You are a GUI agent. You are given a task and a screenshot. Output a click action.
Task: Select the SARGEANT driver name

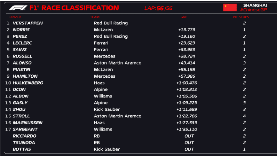[x=25, y=129]
